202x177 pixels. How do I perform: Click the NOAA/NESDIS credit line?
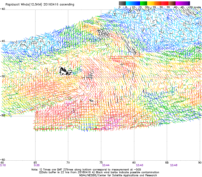(x=118, y=175)
